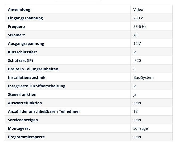Select the Eingangsspannung label
Screen dimensions: 175x147
coord(25,18)
